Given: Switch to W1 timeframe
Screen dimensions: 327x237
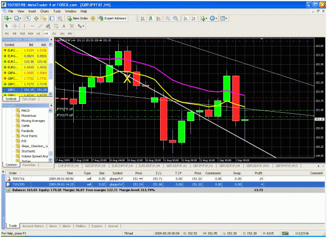Looking at the screenshot, I should click(62, 33).
